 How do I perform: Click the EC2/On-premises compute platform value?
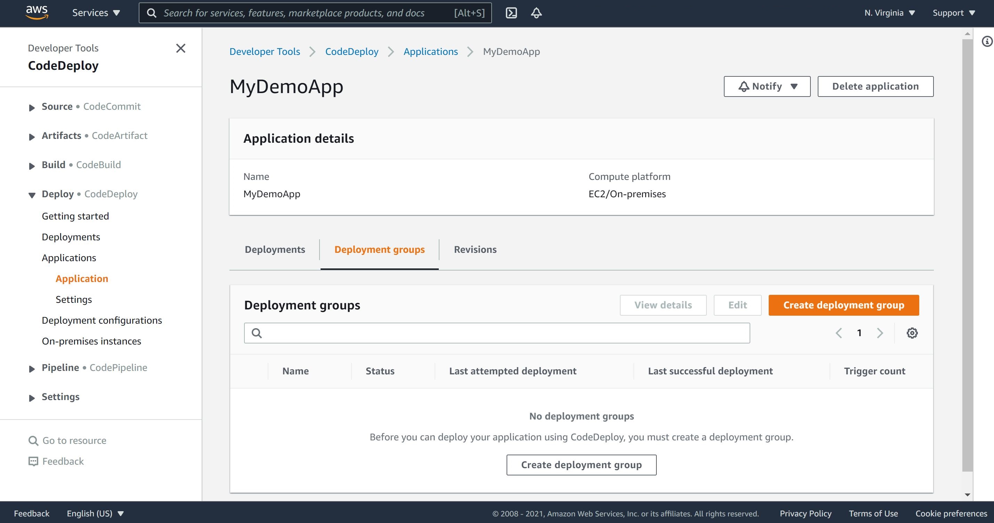[627, 194]
